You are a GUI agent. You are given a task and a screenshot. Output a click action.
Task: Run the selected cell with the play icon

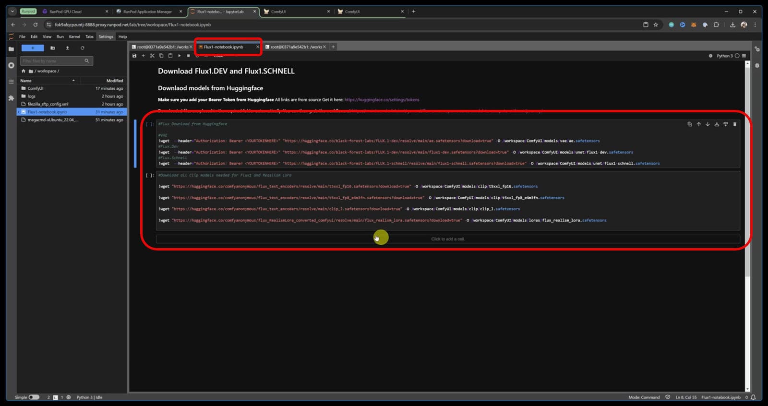click(180, 56)
